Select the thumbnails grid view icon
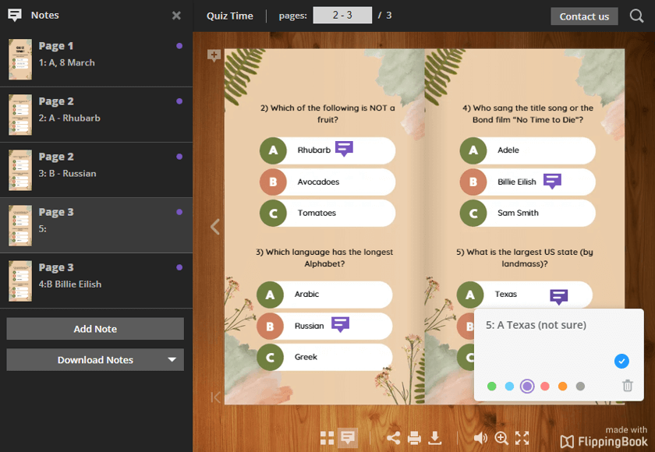 [328, 438]
